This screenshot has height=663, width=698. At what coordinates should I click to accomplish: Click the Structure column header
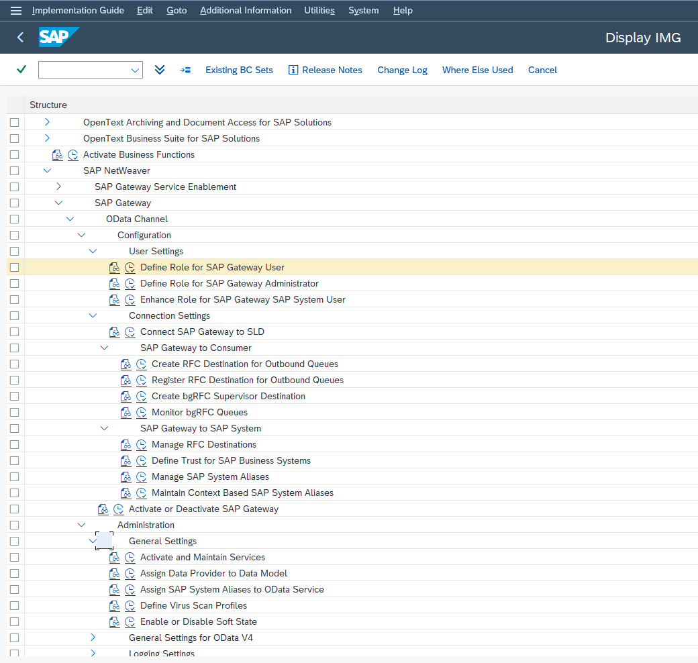(48, 105)
